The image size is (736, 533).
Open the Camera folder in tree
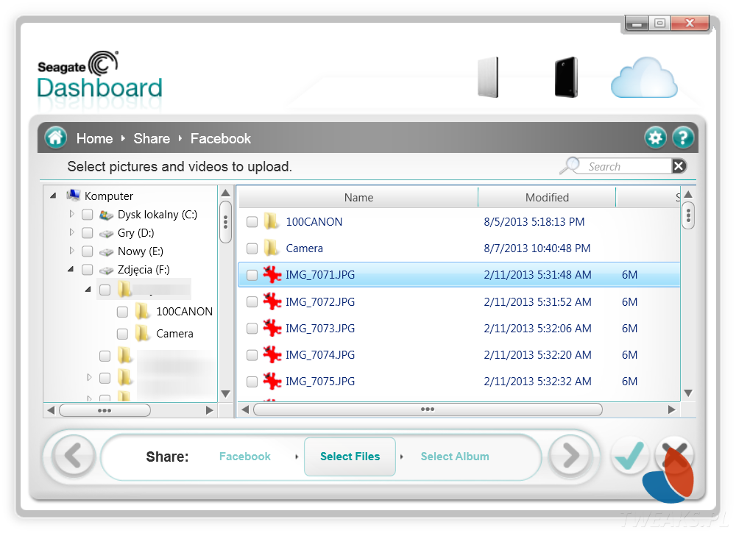coord(174,334)
